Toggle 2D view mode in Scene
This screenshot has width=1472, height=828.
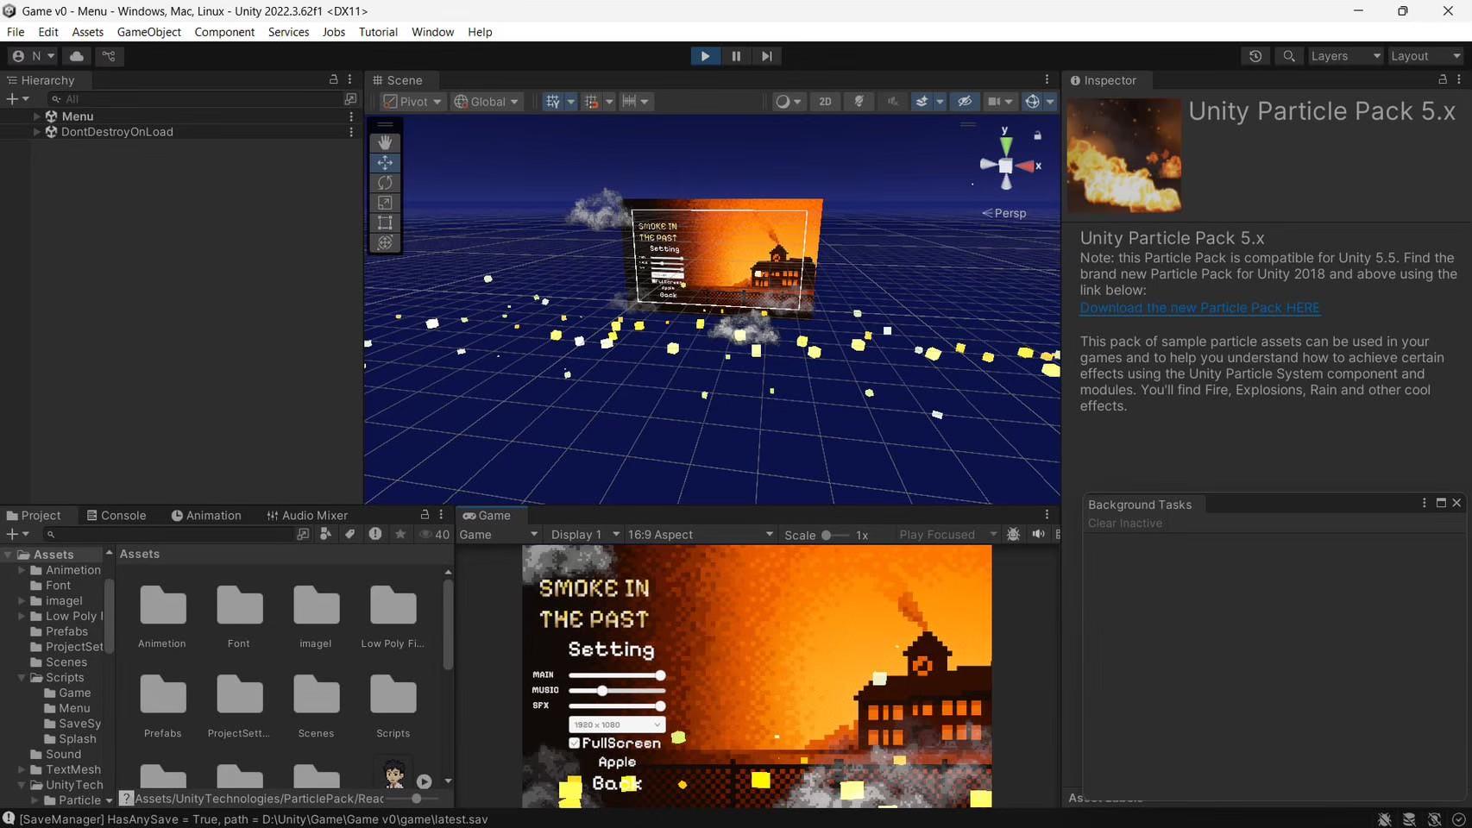click(825, 102)
